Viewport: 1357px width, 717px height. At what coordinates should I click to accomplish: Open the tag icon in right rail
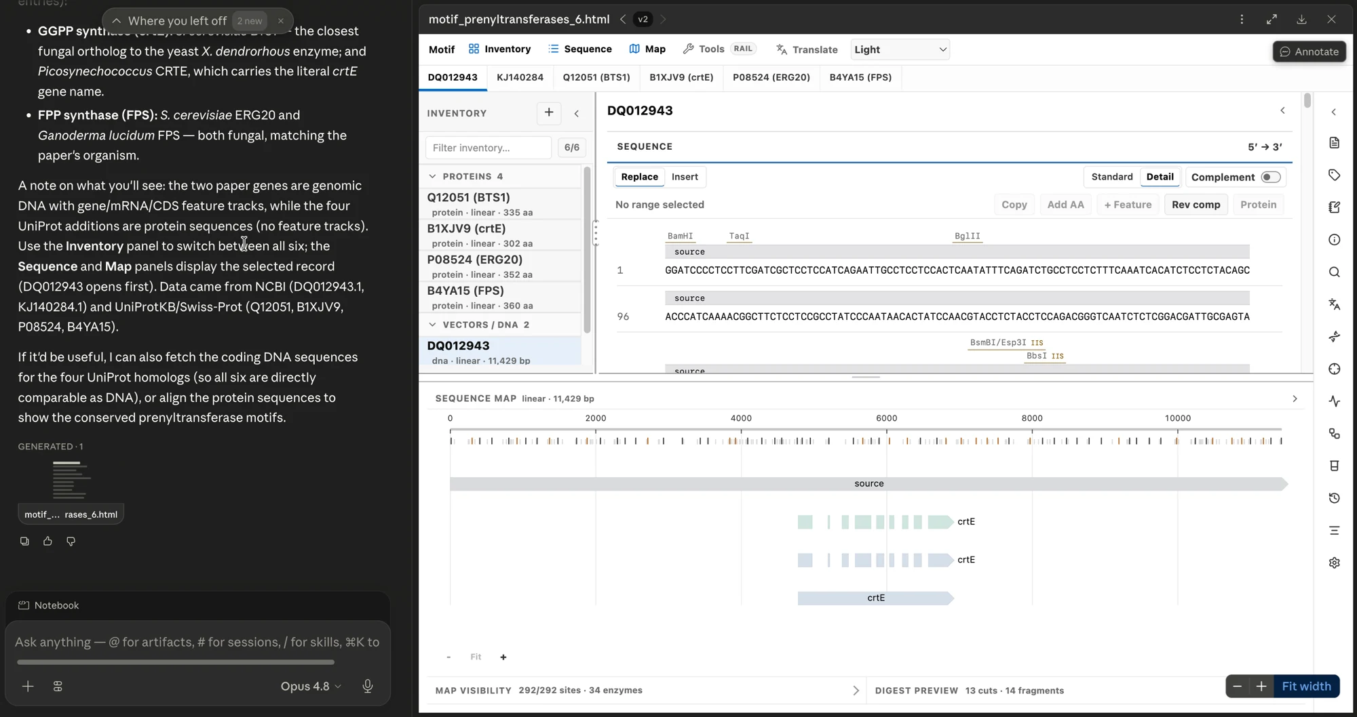[1334, 175]
